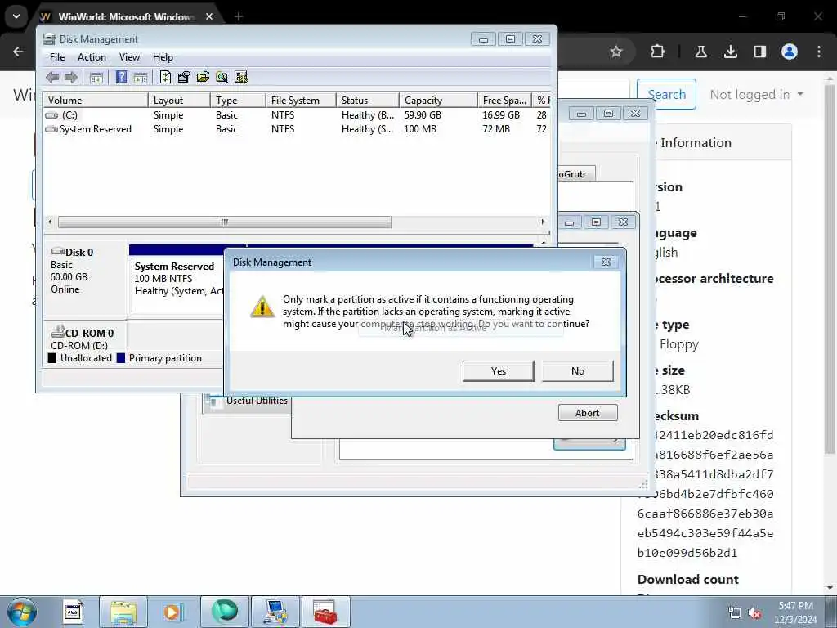837x628 pixels.
Task: Click the Unallocated black legend swatch
Action: tap(51, 358)
